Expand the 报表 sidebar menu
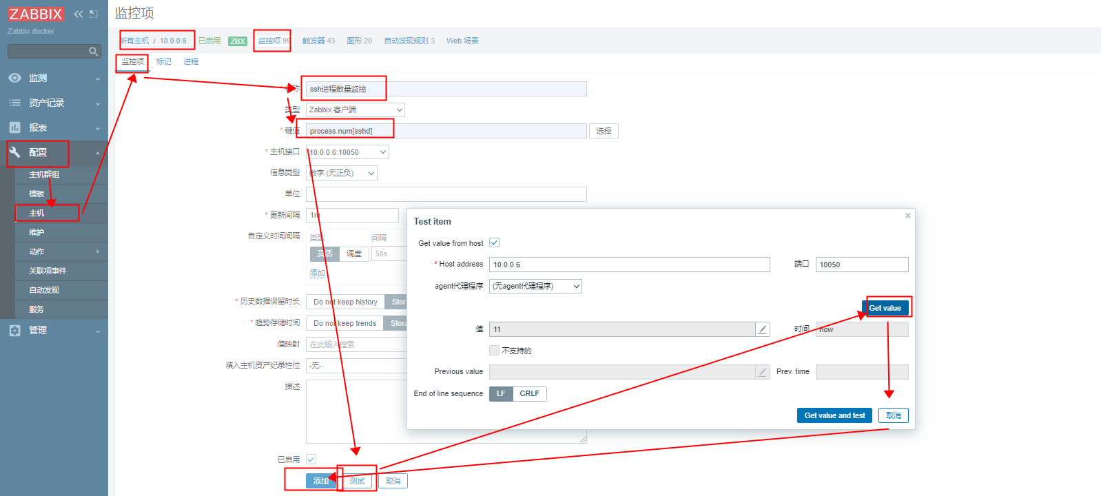Viewport: 1101px width, 496px height. point(54,127)
